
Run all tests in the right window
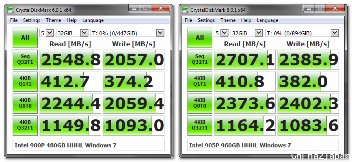(x=200, y=38)
